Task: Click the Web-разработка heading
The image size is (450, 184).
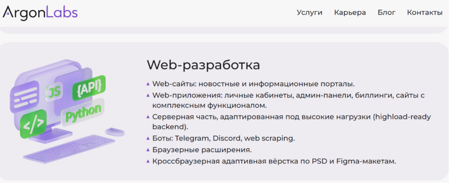Action: click(x=203, y=65)
